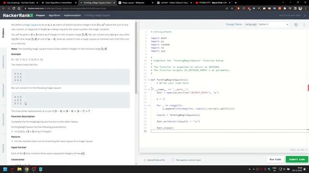Click the browser address bar
This screenshot has height=173, width=309.
tap(124, 9)
